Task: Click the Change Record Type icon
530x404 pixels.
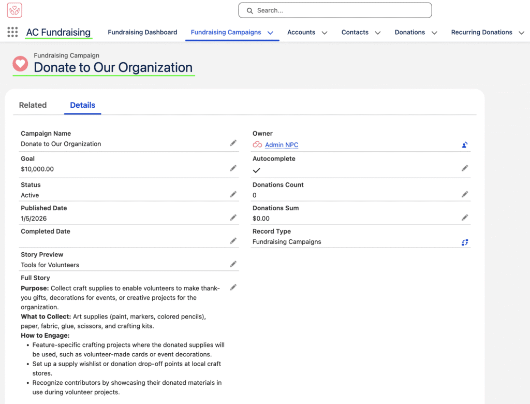Action: pos(465,242)
